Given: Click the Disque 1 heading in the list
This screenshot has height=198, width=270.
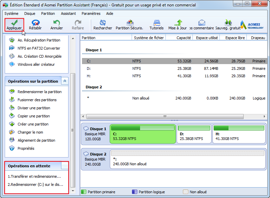Looking at the screenshot, I should coord(94,50).
